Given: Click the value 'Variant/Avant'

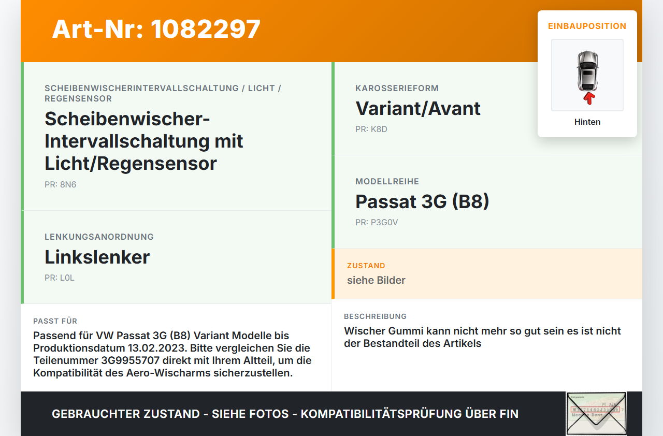Looking at the screenshot, I should (x=418, y=108).
